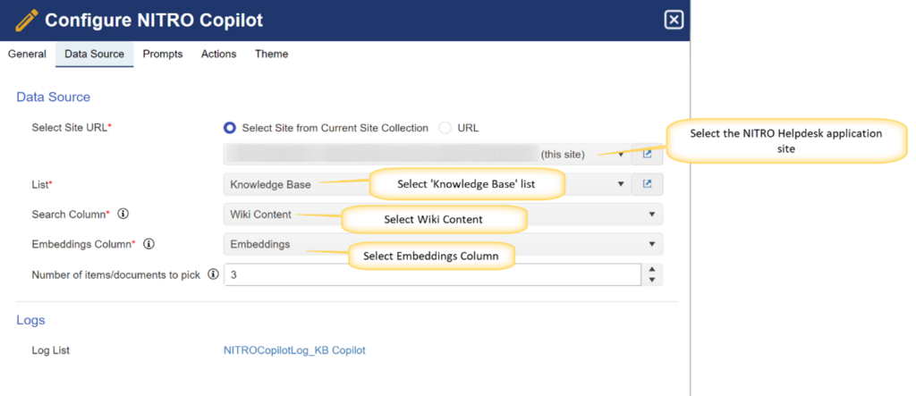The width and height of the screenshot is (916, 396).
Task: Click the number of items input field
Action: point(432,274)
